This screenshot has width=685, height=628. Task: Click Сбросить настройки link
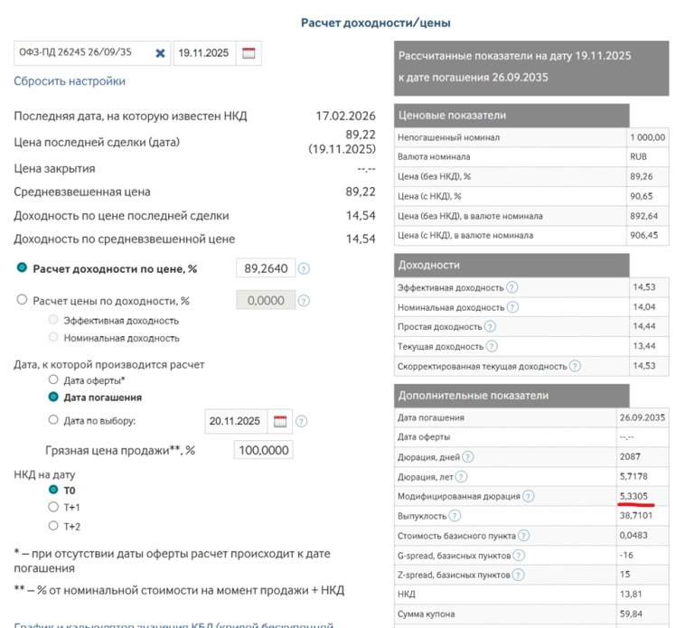click(x=70, y=81)
